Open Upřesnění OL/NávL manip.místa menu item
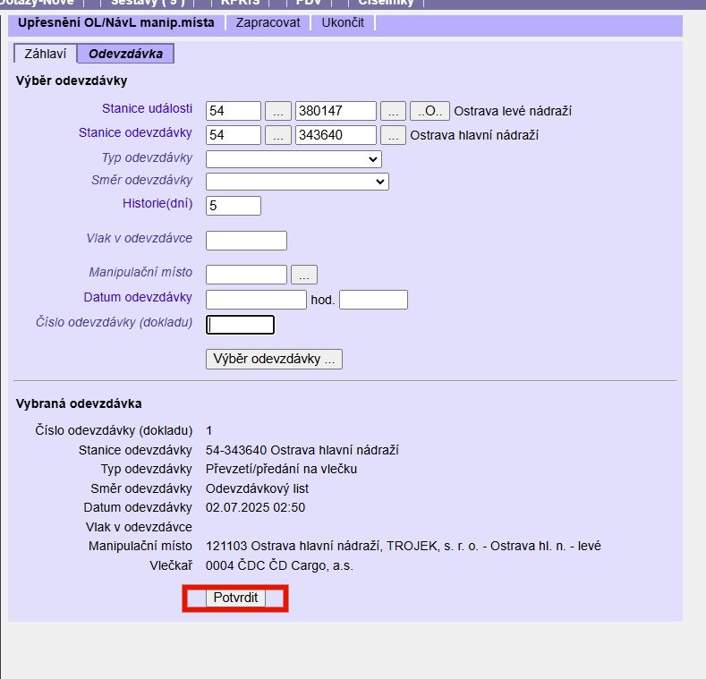Viewport: 706px width, 679px height. point(115,22)
